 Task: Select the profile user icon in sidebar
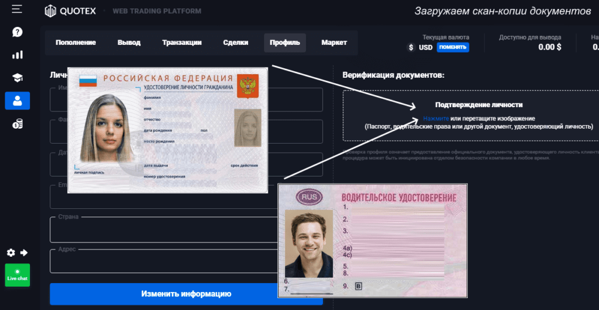coord(17,101)
